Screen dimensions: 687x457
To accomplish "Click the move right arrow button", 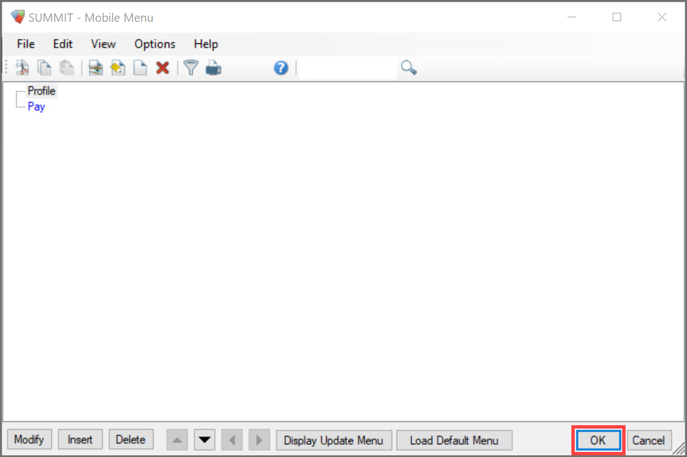I will click(x=259, y=440).
